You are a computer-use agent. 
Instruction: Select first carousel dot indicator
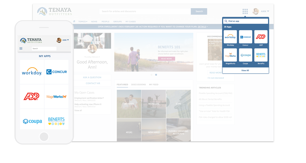click(151, 75)
